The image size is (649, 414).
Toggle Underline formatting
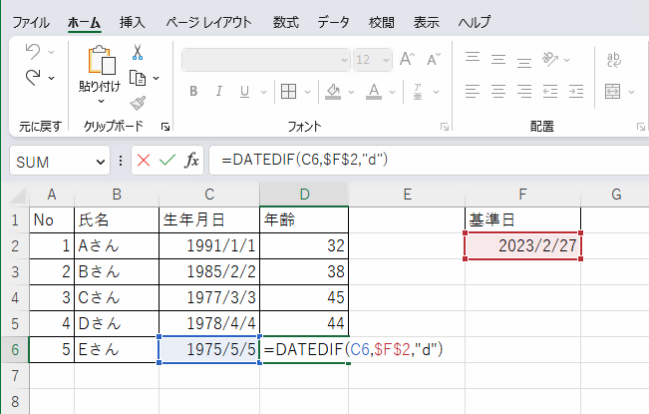(x=244, y=92)
